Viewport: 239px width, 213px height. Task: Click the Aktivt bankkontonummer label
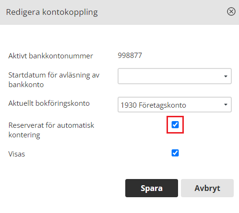click(50, 56)
